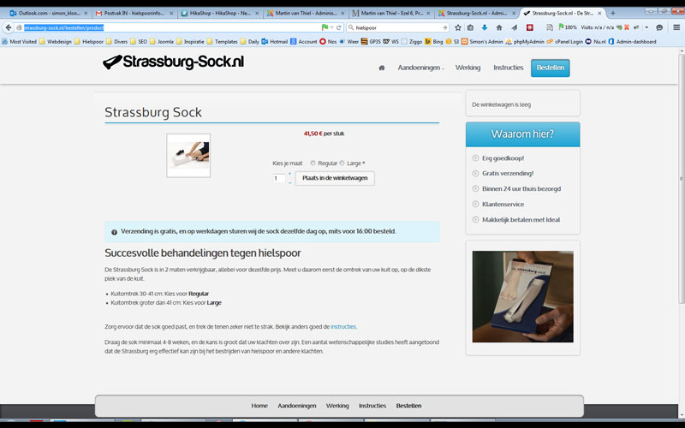
Task: Click Home in the footer menu
Action: [x=259, y=406]
